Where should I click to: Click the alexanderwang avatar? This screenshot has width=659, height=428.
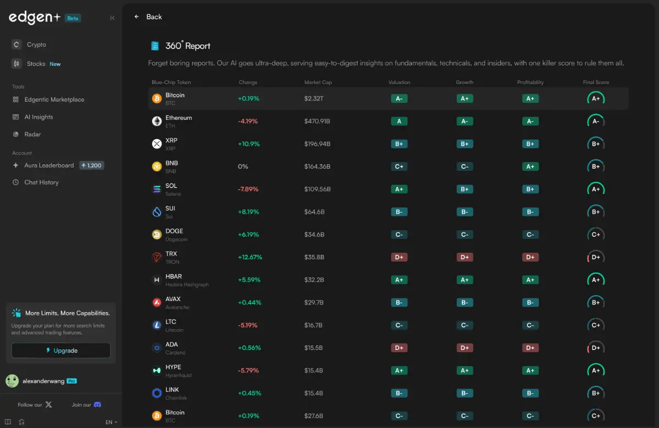pyautogui.click(x=12, y=381)
